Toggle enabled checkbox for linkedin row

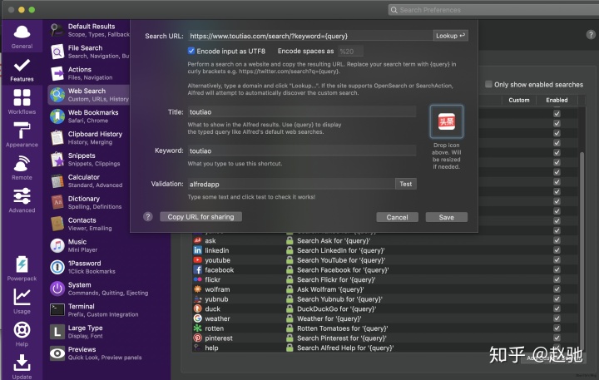click(x=557, y=250)
